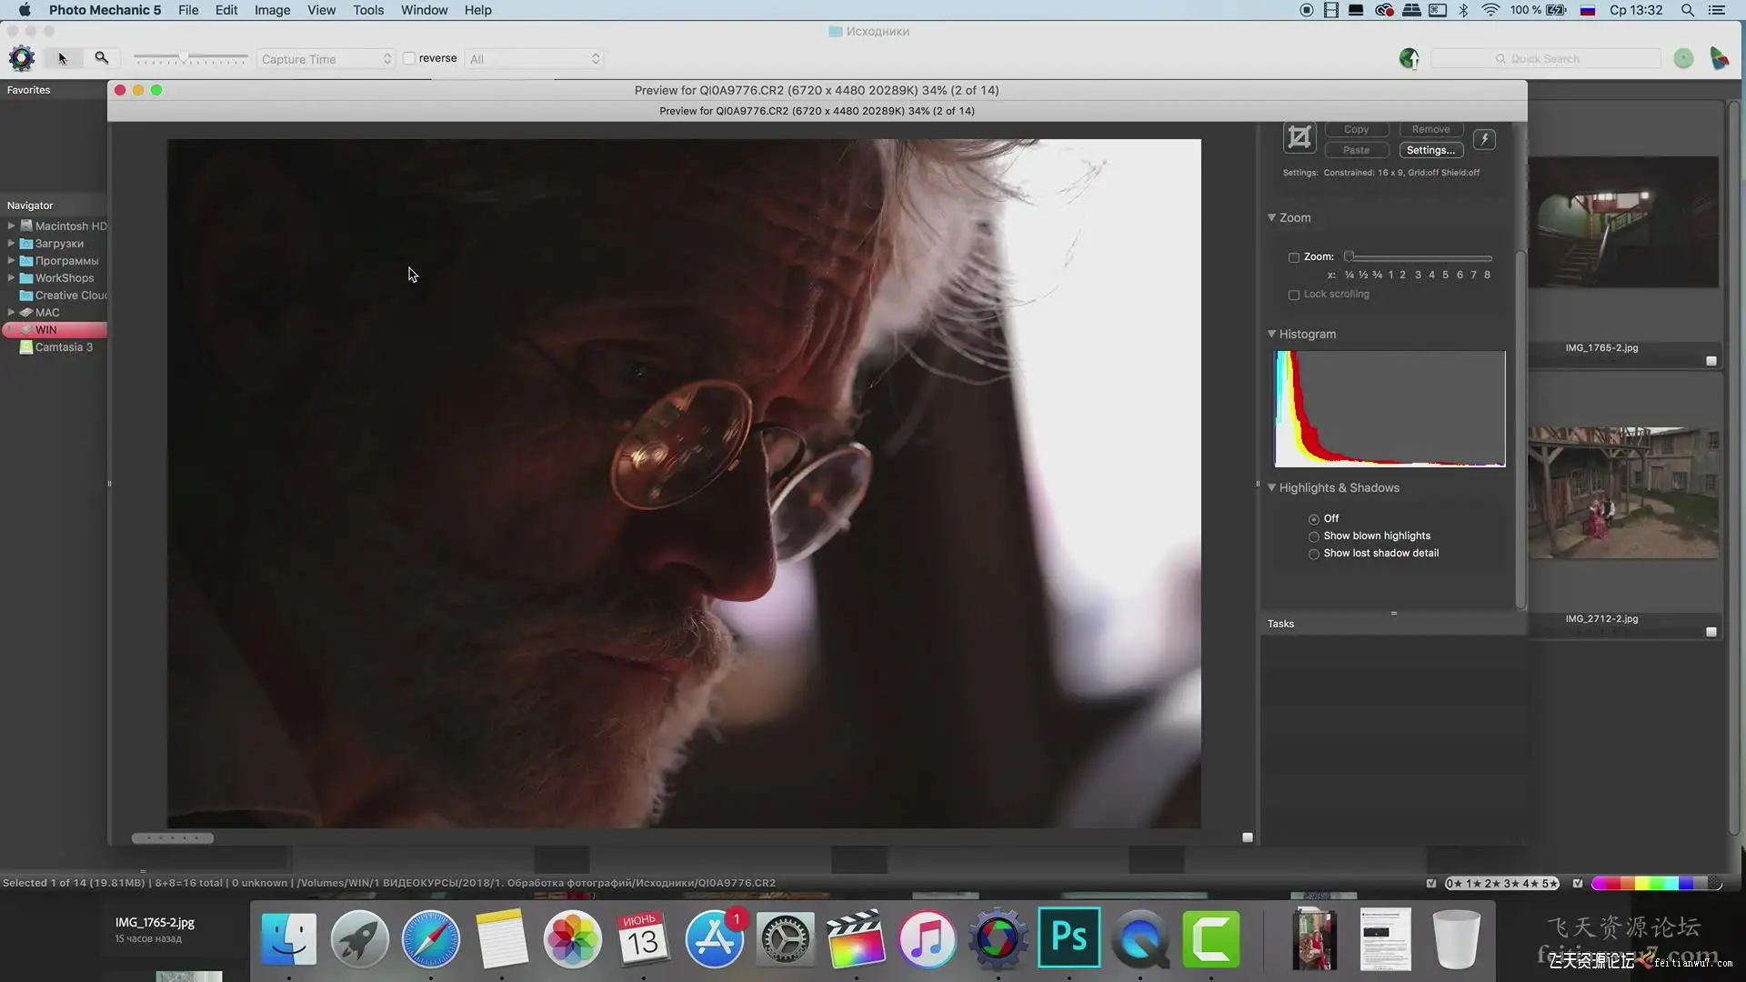The image size is (1746, 982).
Task: Open Photoshop from the dock
Action: (x=1069, y=937)
